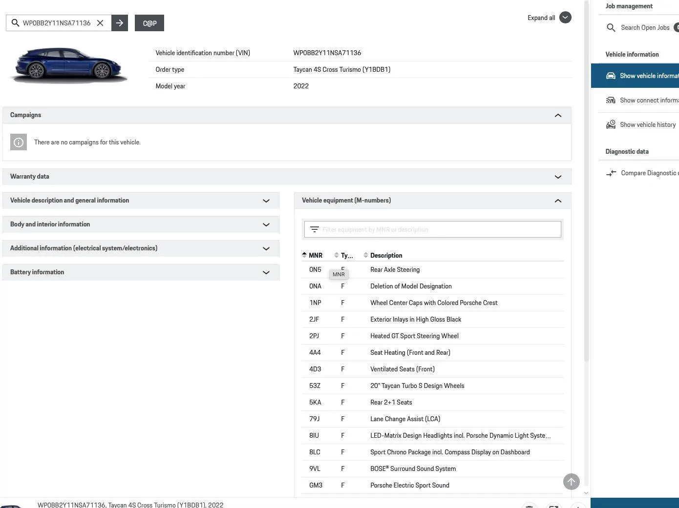Click MNR code GM3
Viewport: 679px width, 508px height.
(x=316, y=486)
